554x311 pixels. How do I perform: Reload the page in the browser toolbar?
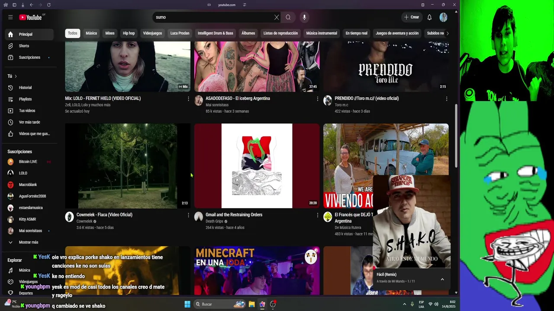(48, 5)
